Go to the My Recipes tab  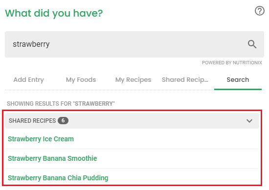click(134, 80)
